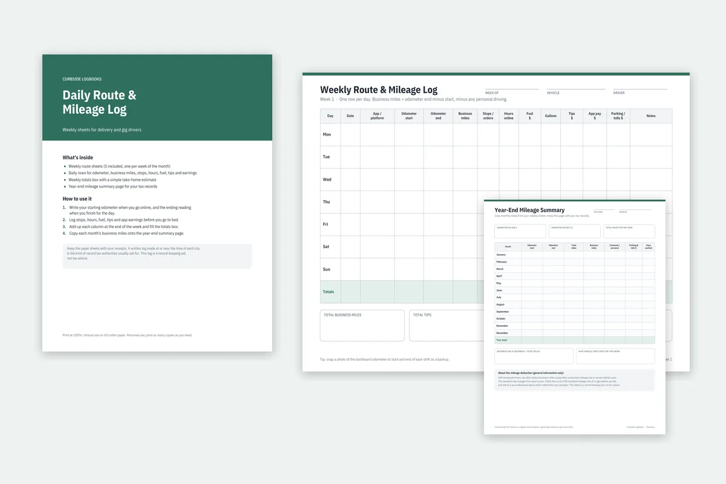Click the 'April' row in year-end summary

point(575,276)
